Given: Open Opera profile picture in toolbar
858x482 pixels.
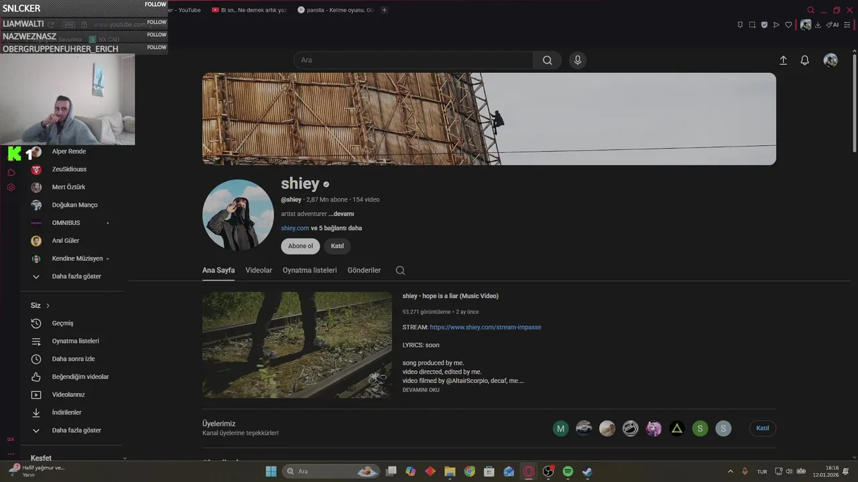Looking at the screenshot, I should click(x=806, y=25).
